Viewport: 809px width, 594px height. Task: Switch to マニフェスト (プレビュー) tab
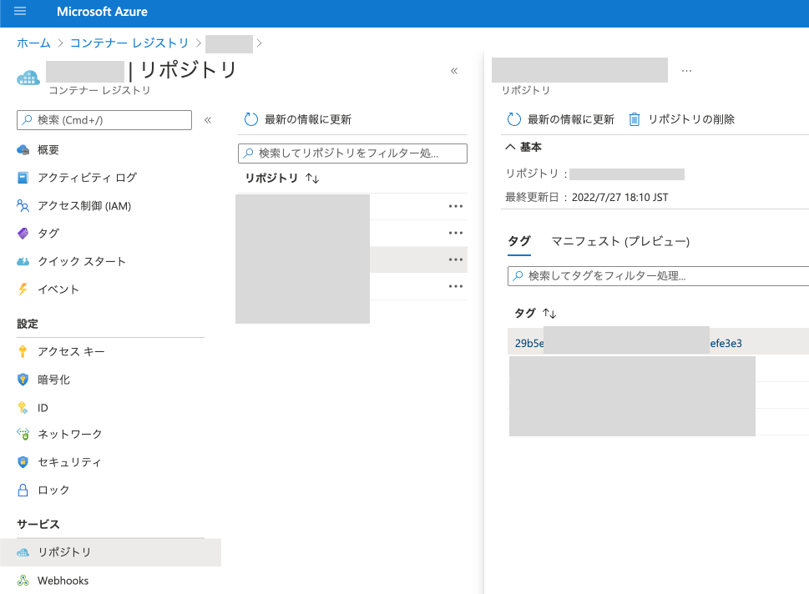620,241
